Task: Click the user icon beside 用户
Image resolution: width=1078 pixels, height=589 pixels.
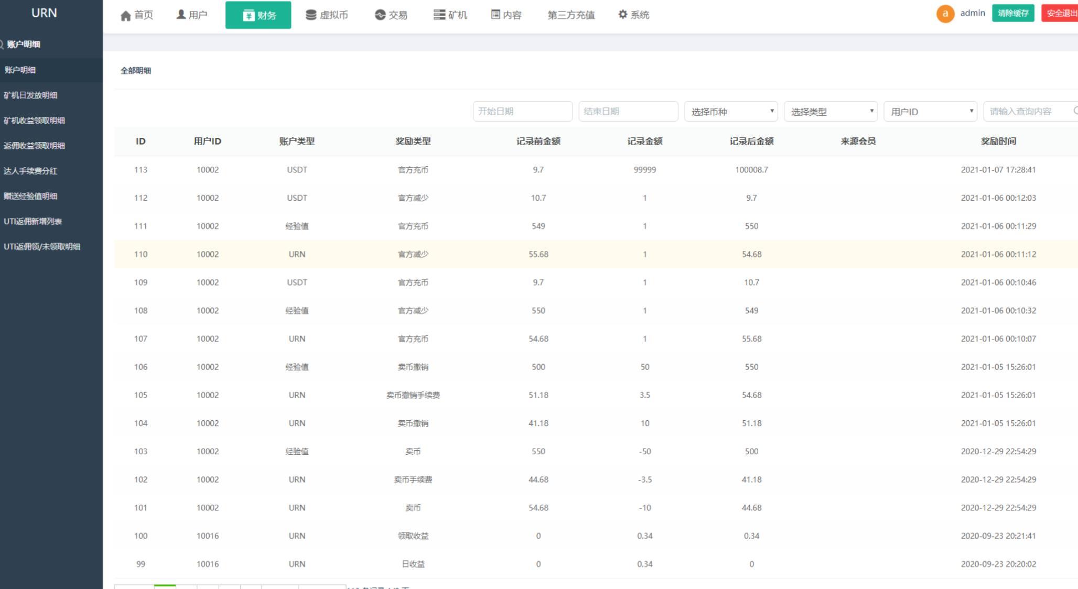Action: [x=181, y=15]
